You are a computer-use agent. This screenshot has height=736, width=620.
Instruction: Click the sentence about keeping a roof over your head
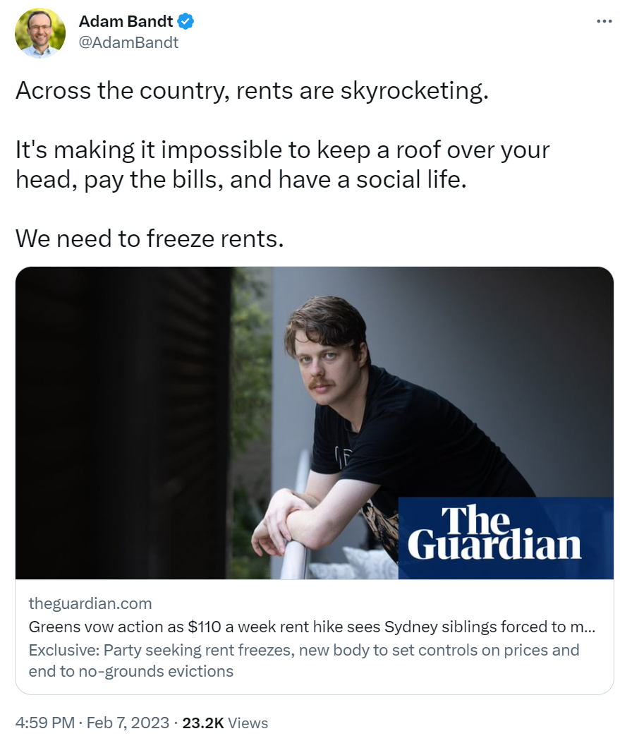(282, 164)
